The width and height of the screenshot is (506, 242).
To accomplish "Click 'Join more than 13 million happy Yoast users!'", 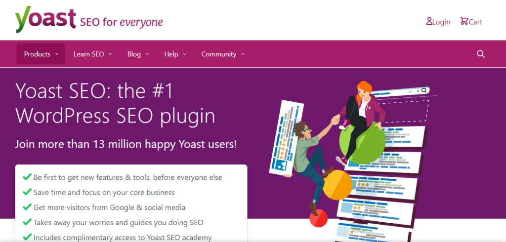I will tap(126, 144).
